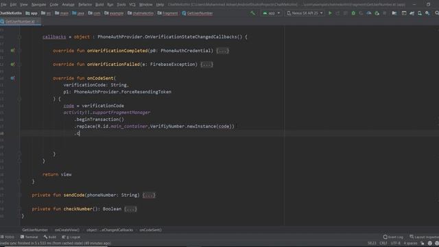This screenshot has height=247, width=439.
Task: Expand the folded sendCode function body
Action: (x=149, y=195)
